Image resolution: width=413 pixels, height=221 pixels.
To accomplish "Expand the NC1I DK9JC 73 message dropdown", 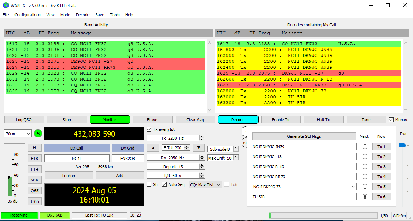I will (353, 187).
